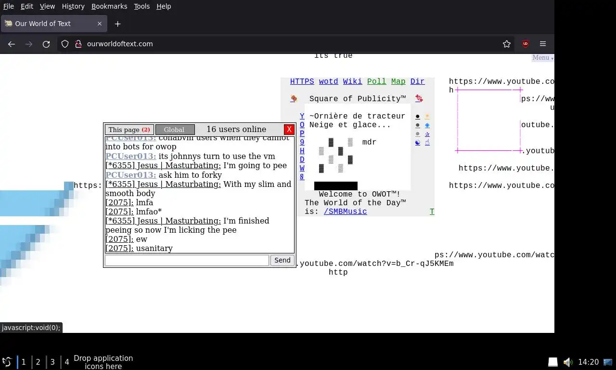Click the candy icon beside Square of Publicity
616x370 pixels.
(x=419, y=99)
